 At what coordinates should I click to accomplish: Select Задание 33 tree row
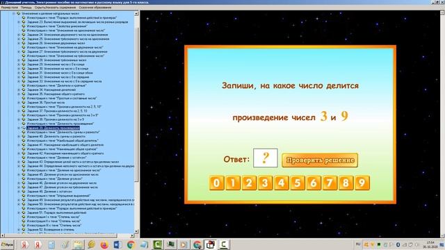pos(64,81)
